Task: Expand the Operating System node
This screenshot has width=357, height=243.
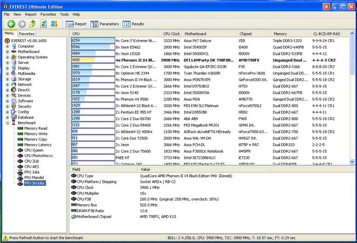Action: [x=8, y=57]
